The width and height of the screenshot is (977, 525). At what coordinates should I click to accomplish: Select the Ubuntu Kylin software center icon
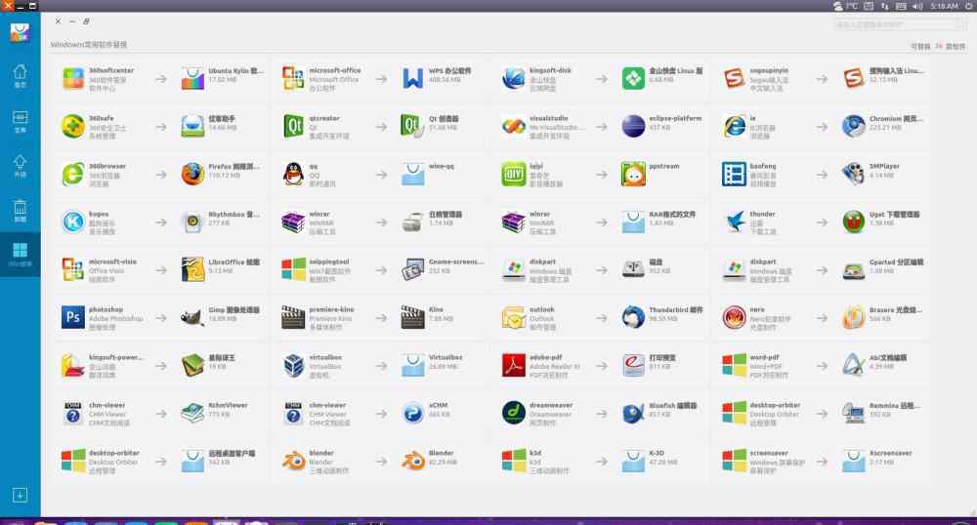[x=192, y=79]
